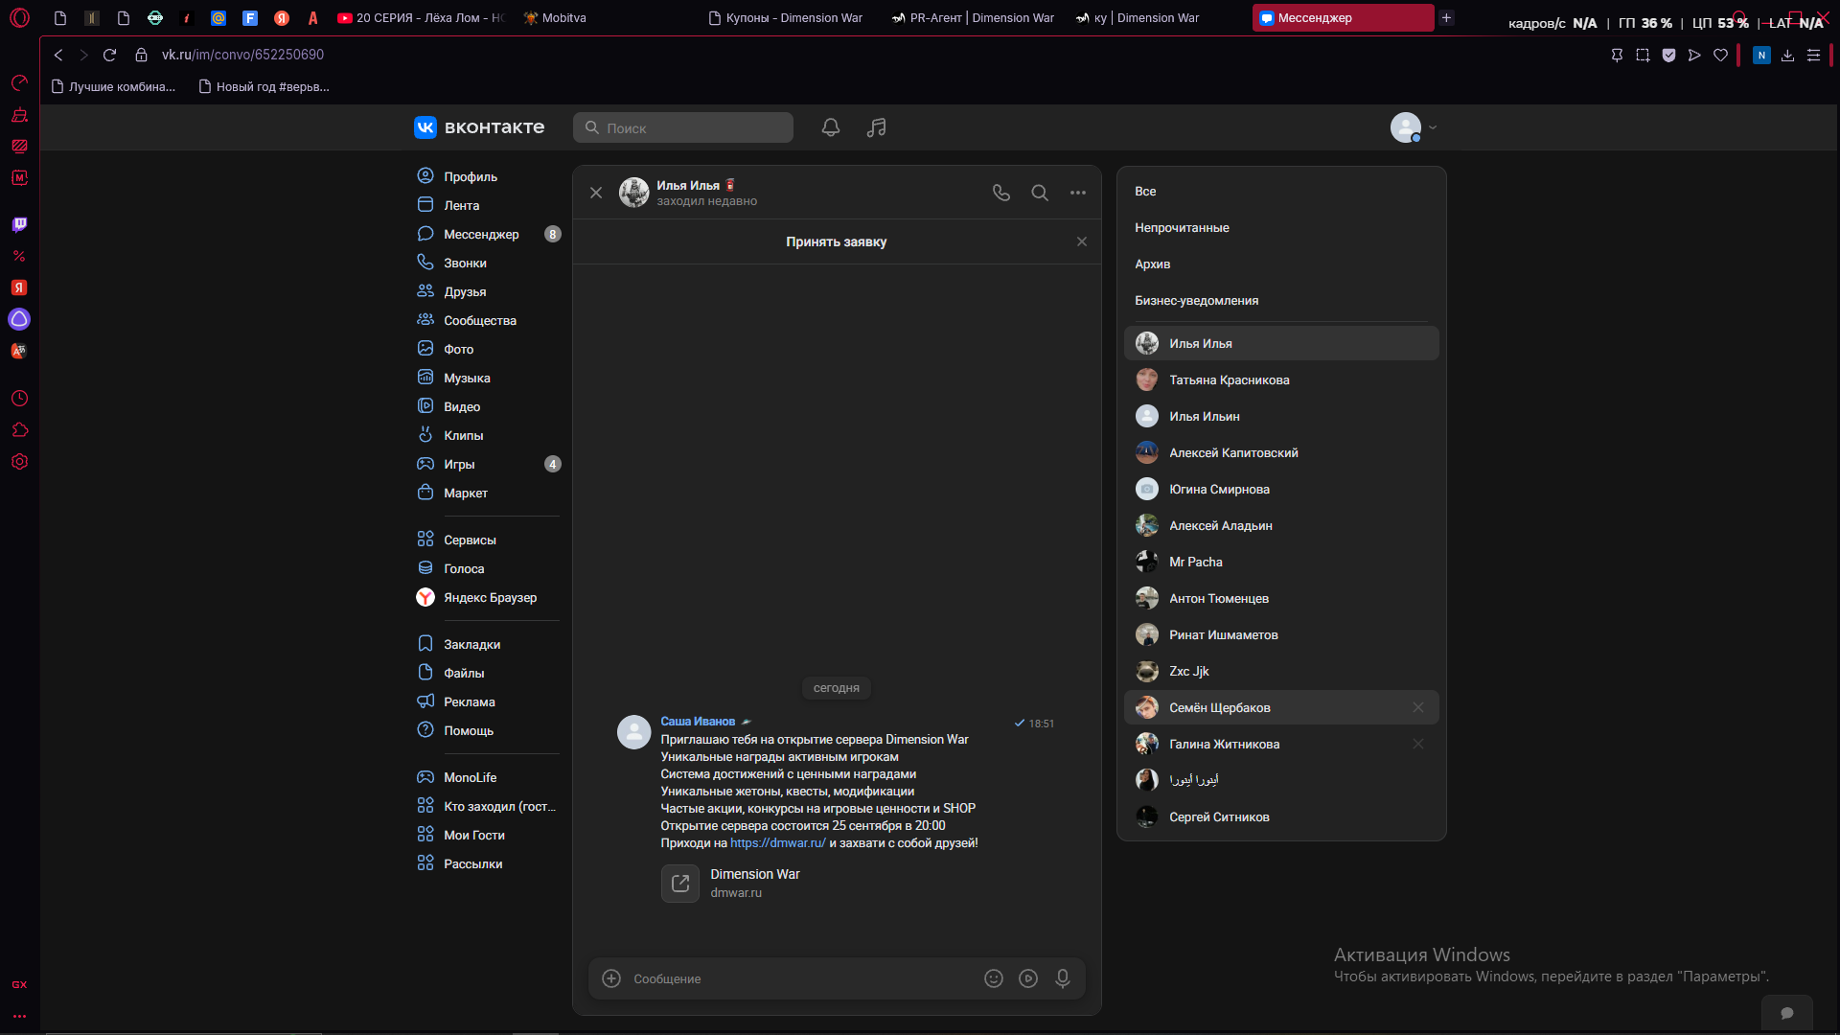Expand the profile account dropdown arrow

point(1433,127)
